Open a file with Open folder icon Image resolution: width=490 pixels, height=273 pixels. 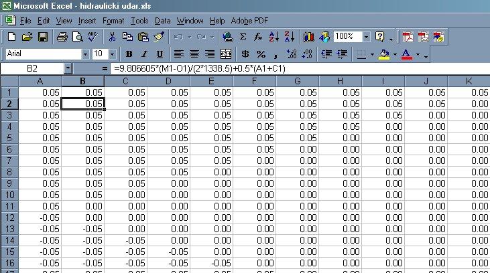tap(27, 37)
